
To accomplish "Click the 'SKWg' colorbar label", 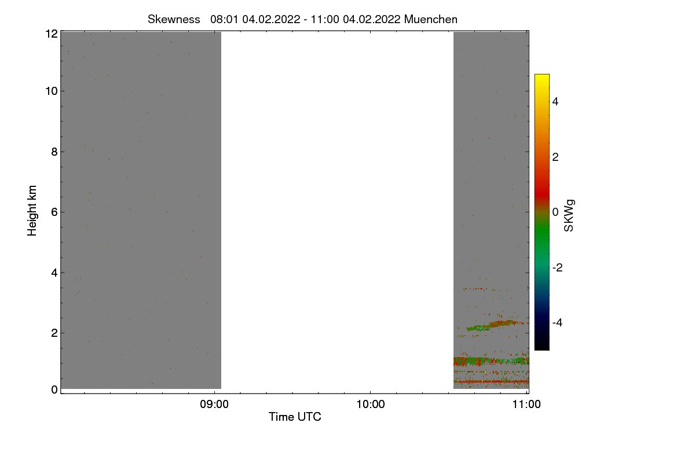I will (x=570, y=216).
